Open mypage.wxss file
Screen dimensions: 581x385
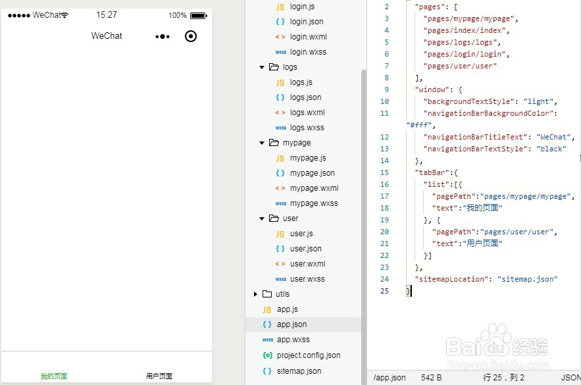coord(314,203)
